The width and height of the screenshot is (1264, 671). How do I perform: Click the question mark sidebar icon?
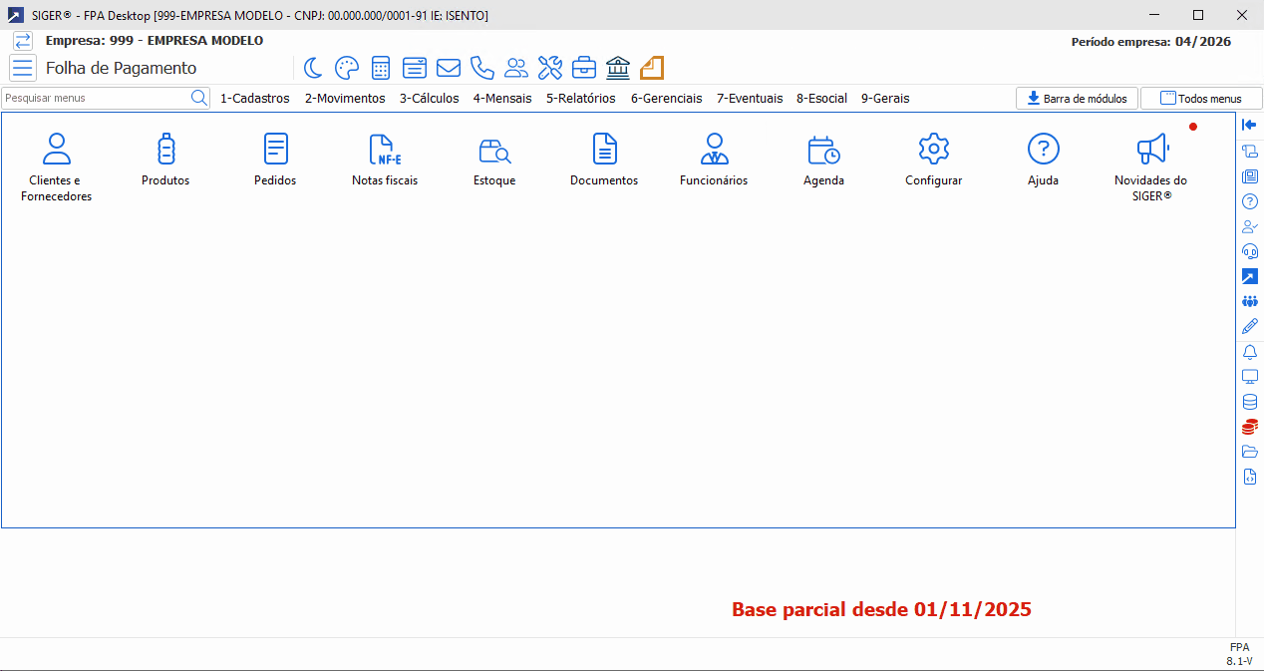click(x=1249, y=201)
